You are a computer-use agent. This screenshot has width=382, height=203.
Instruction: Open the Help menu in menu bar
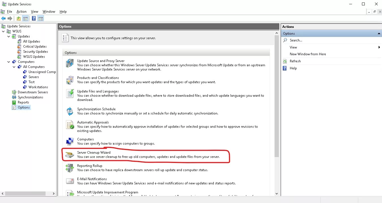pyautogui.click(x=63, y=12)
